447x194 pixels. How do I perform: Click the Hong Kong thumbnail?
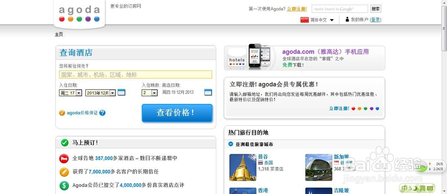tap(243, 191)
